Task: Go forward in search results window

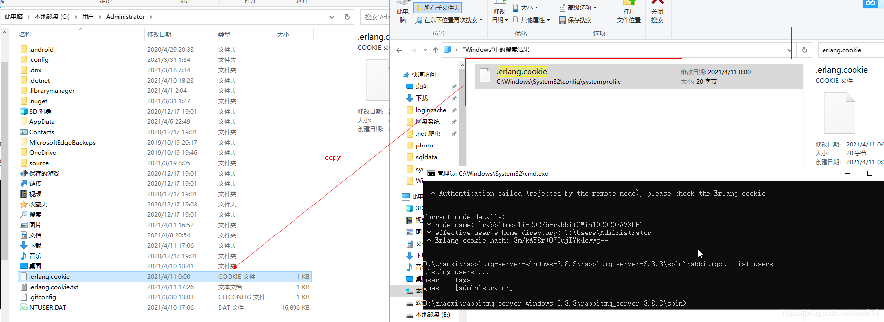Action: click(414, 50)
